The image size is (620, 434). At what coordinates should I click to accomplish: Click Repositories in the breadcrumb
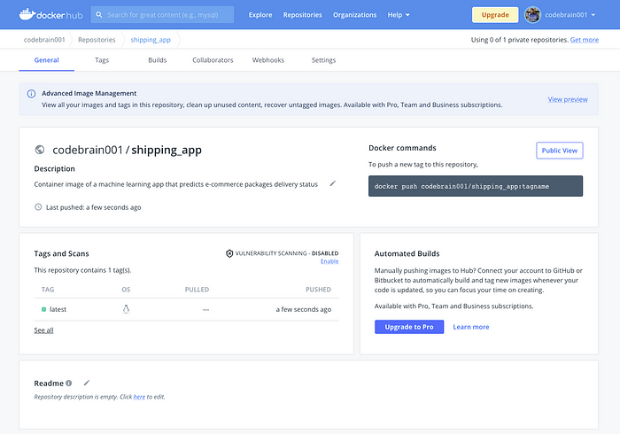[97, 40]
